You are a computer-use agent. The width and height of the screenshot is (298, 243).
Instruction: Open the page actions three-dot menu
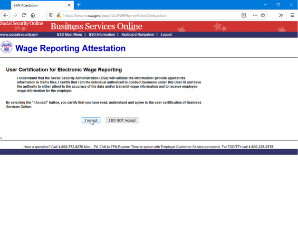tap(255, 15)
